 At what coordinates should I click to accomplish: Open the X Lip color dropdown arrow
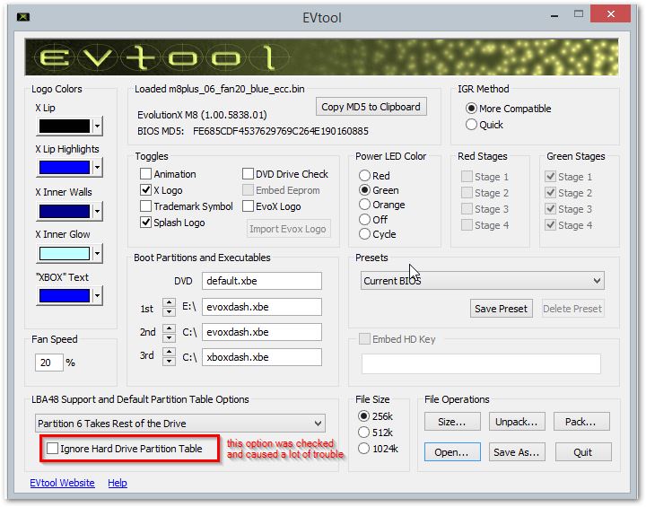(x=97, y=126)
